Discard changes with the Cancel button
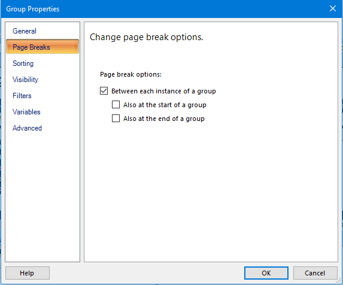 tap(315, 273)
